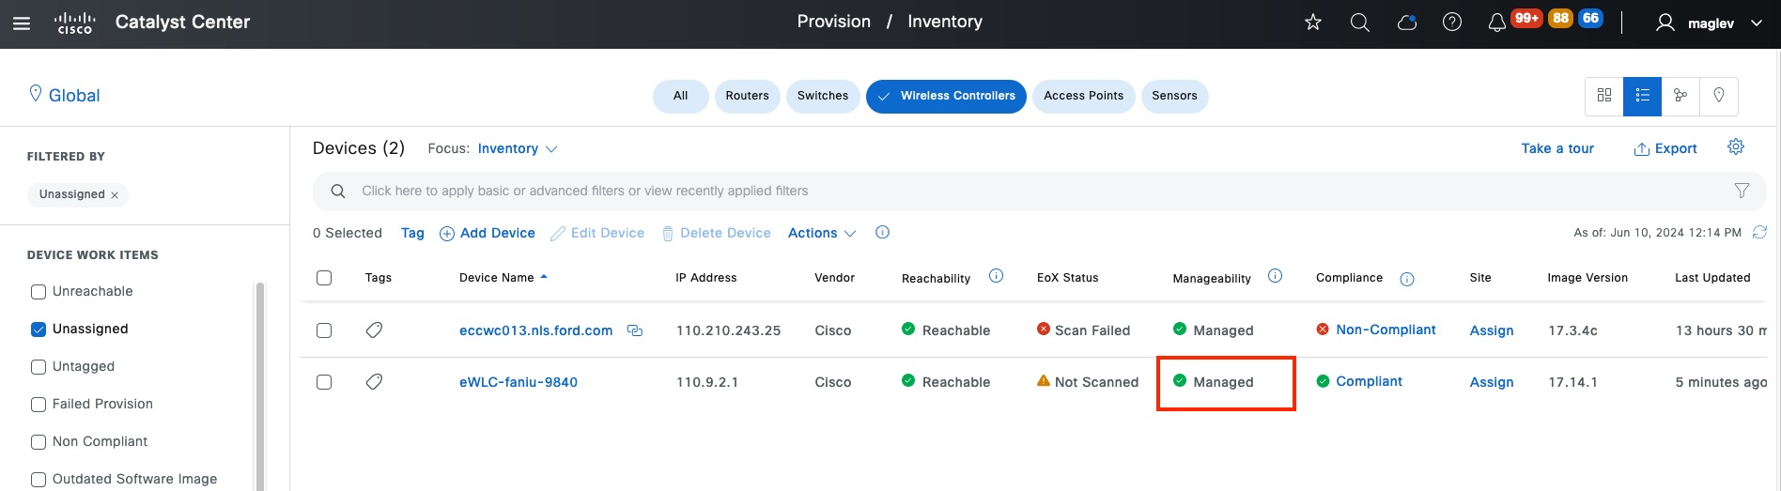
Task: Open the hamburger navigation menu
Action: [22, 23]
